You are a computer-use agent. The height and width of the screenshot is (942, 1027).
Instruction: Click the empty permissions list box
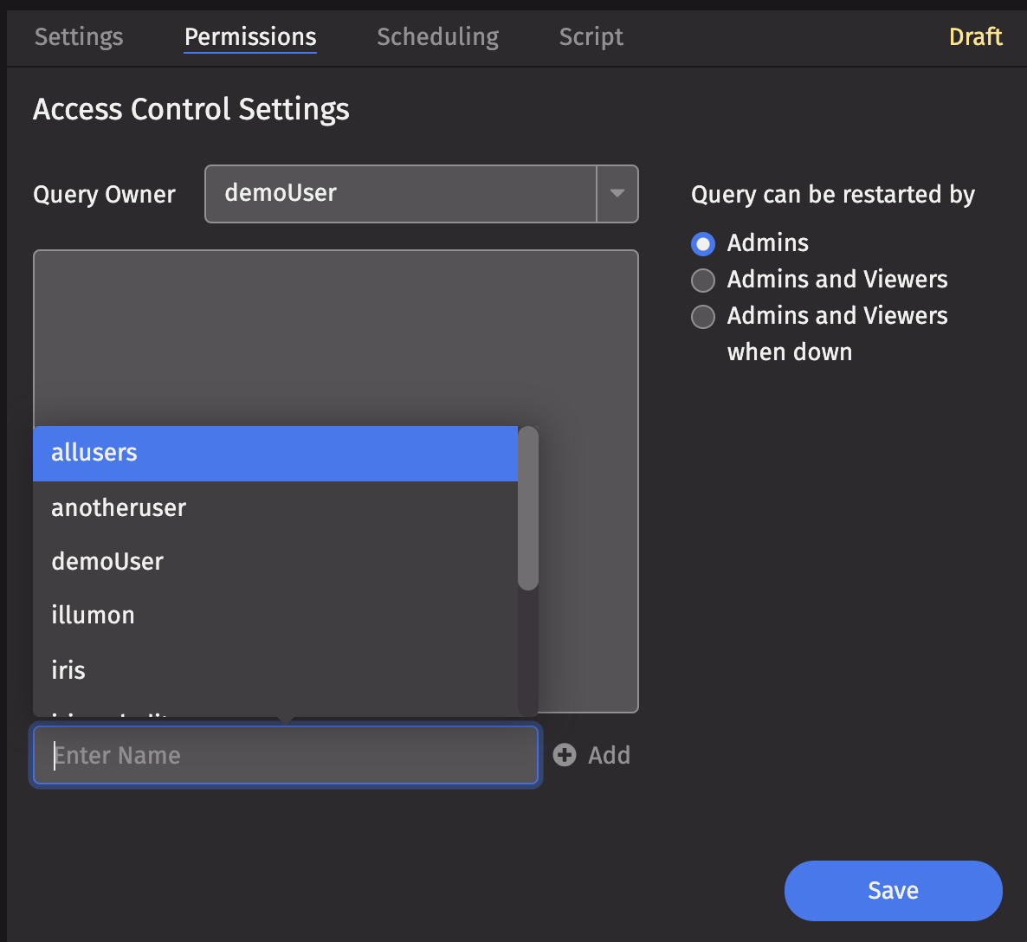(335, 338)
